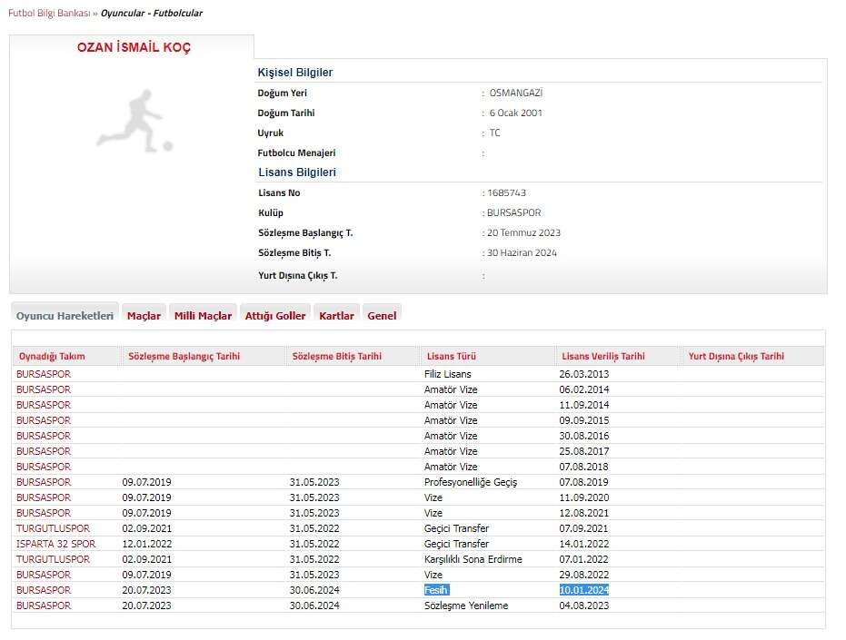Screen dimensions: 846x640
Task: Click the player silhouette placeholder image
Action: point(134,120)
